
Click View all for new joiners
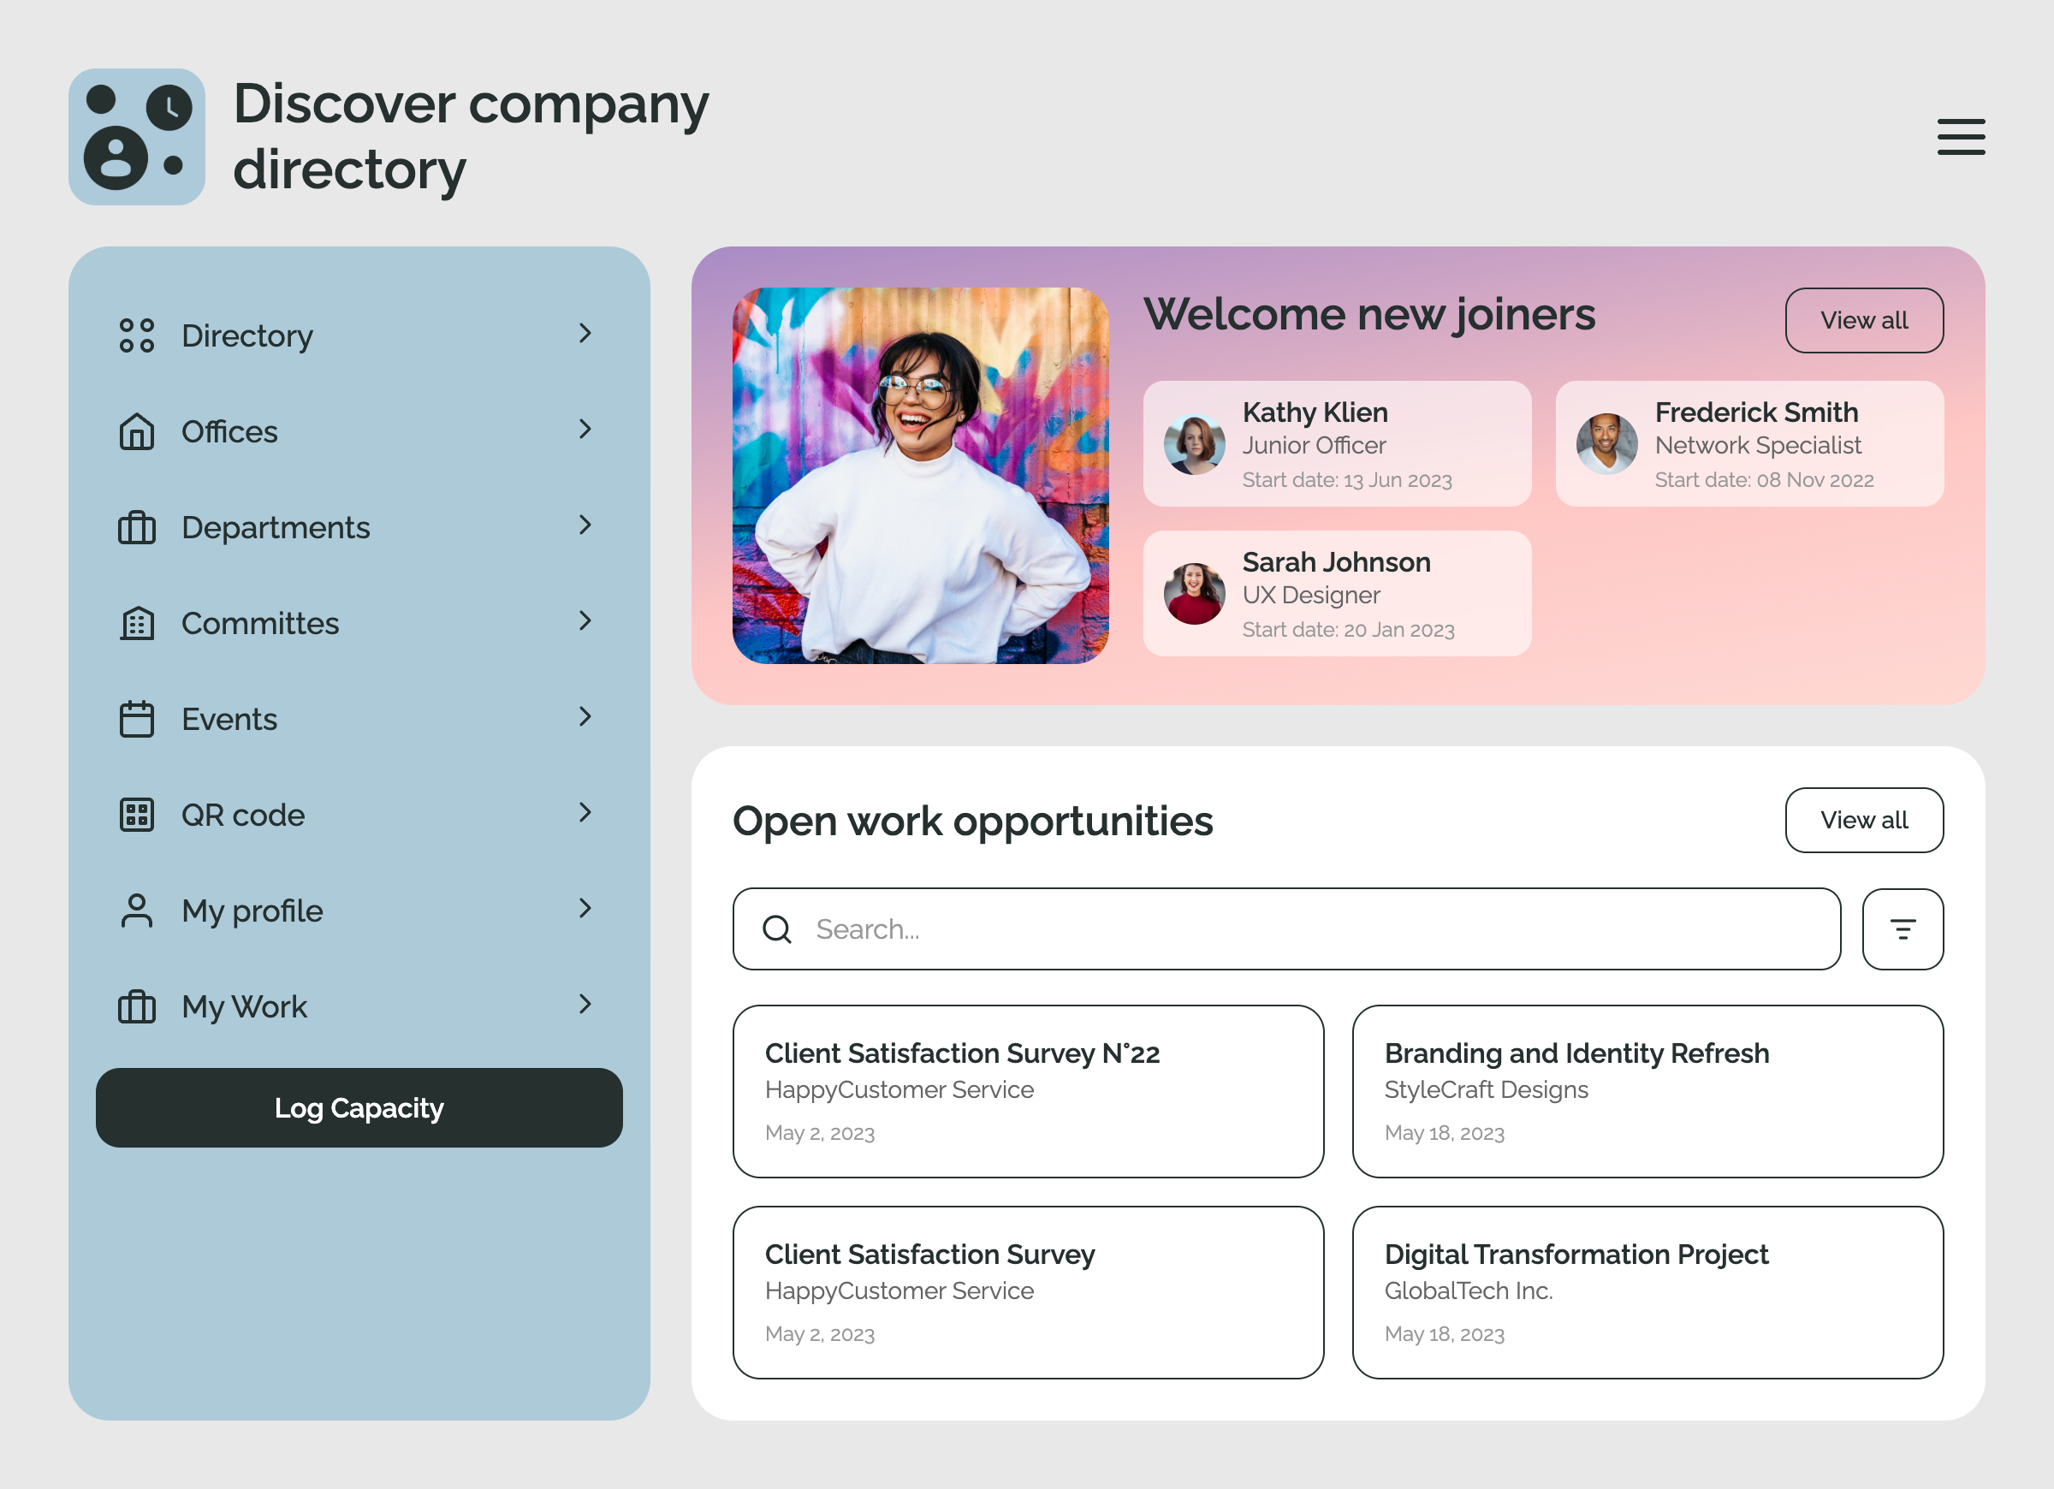[x=1864, y=320]
